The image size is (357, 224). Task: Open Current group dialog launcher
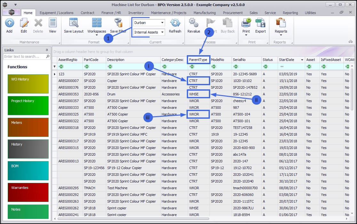pos(183,43)
